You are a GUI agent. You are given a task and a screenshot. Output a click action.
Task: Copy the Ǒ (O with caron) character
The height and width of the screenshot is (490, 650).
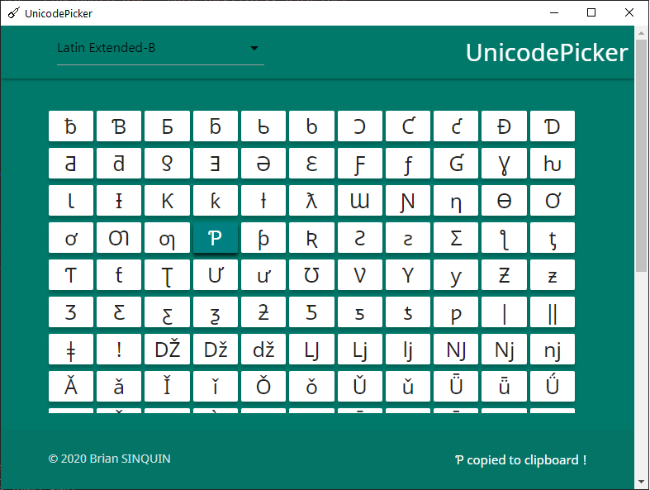click(263, 386)
